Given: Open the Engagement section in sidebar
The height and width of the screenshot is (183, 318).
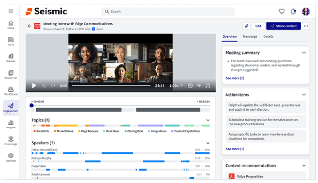Looking at the screenshot, I should click(11, 107).
